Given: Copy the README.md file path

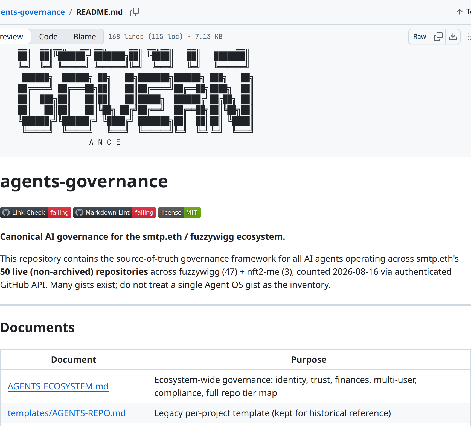Looking at the screenshot, I should coord(135,12).
